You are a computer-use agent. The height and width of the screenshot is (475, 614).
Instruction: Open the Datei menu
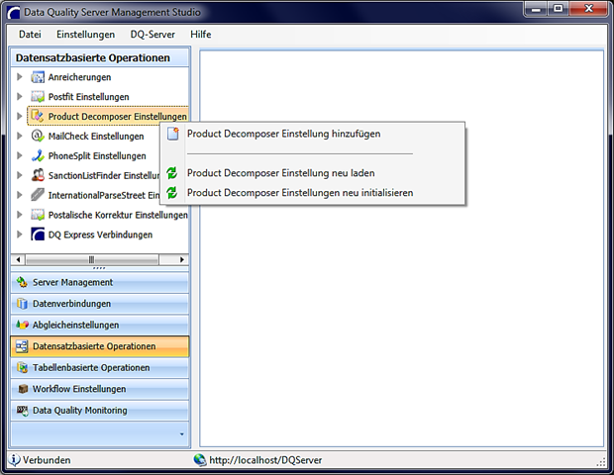30,35
